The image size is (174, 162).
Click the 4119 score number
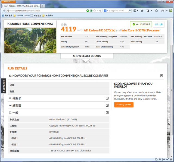[x=69, y=29]
